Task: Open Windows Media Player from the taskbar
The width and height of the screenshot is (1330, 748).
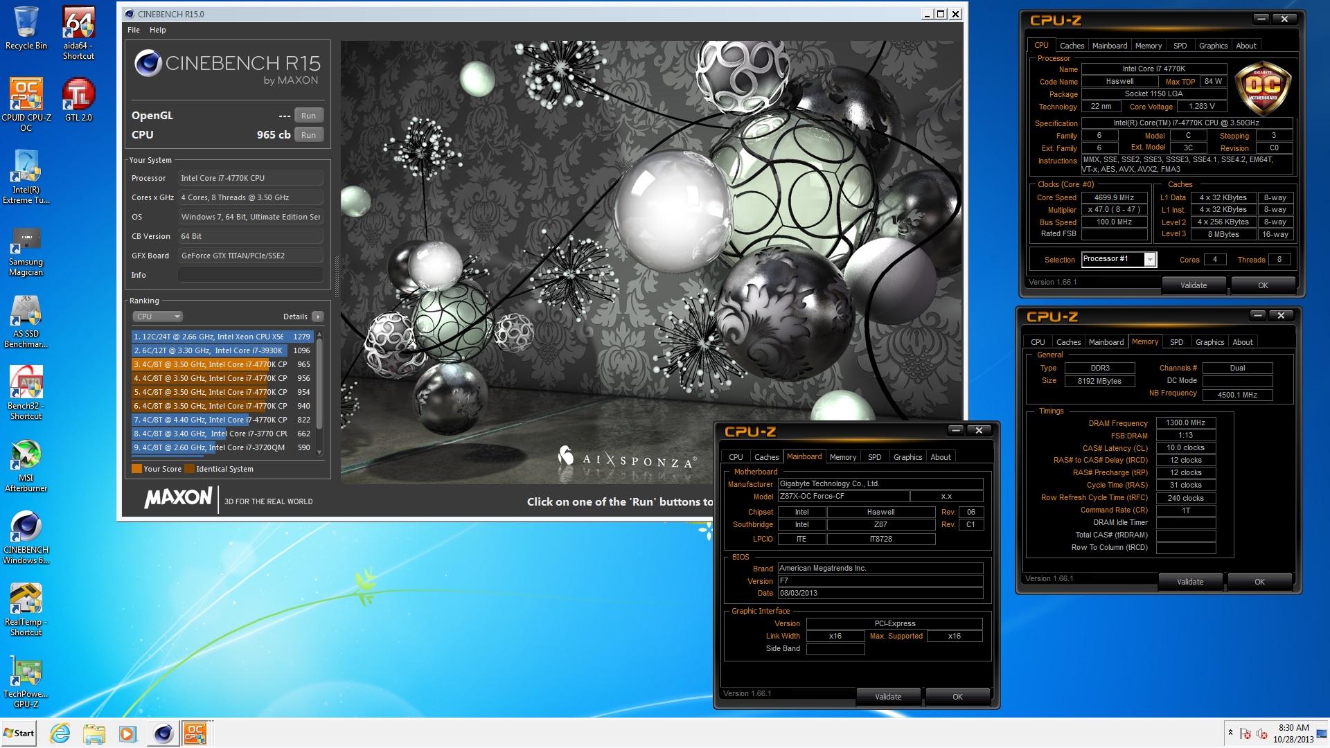Action: (127, 733)
